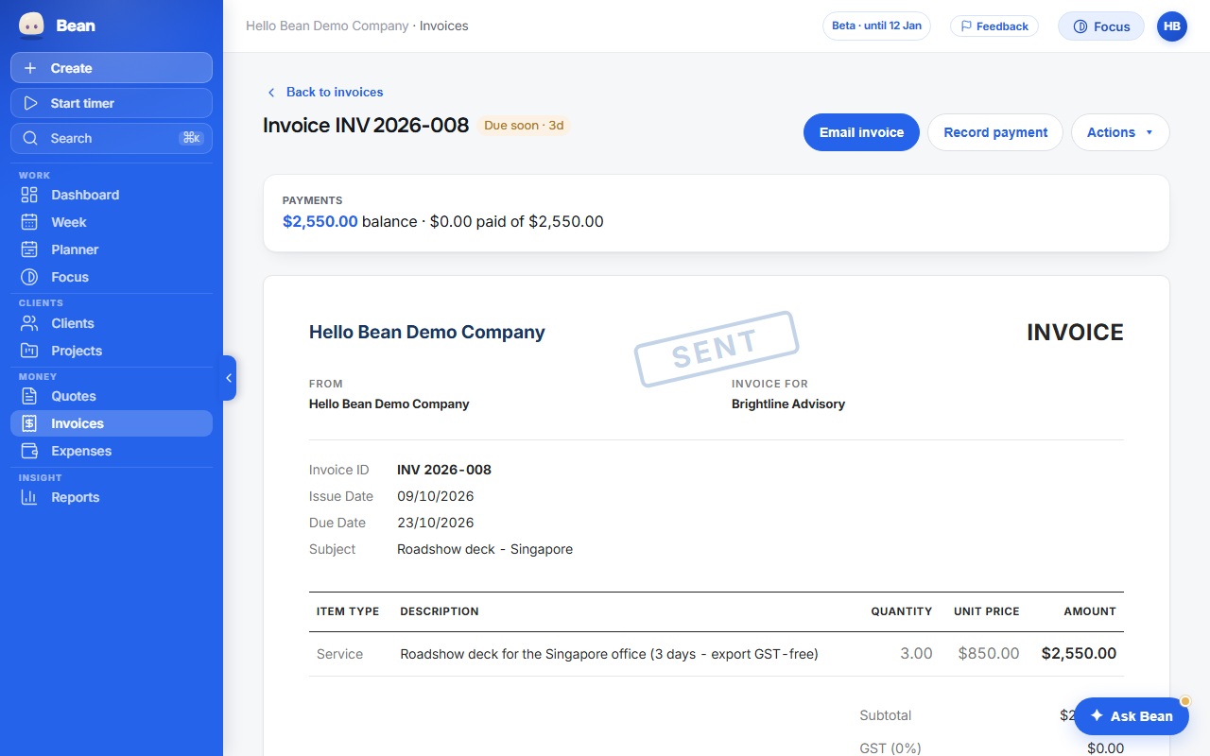
Task: Click the Reports bar chart icon
Action: 29,497
